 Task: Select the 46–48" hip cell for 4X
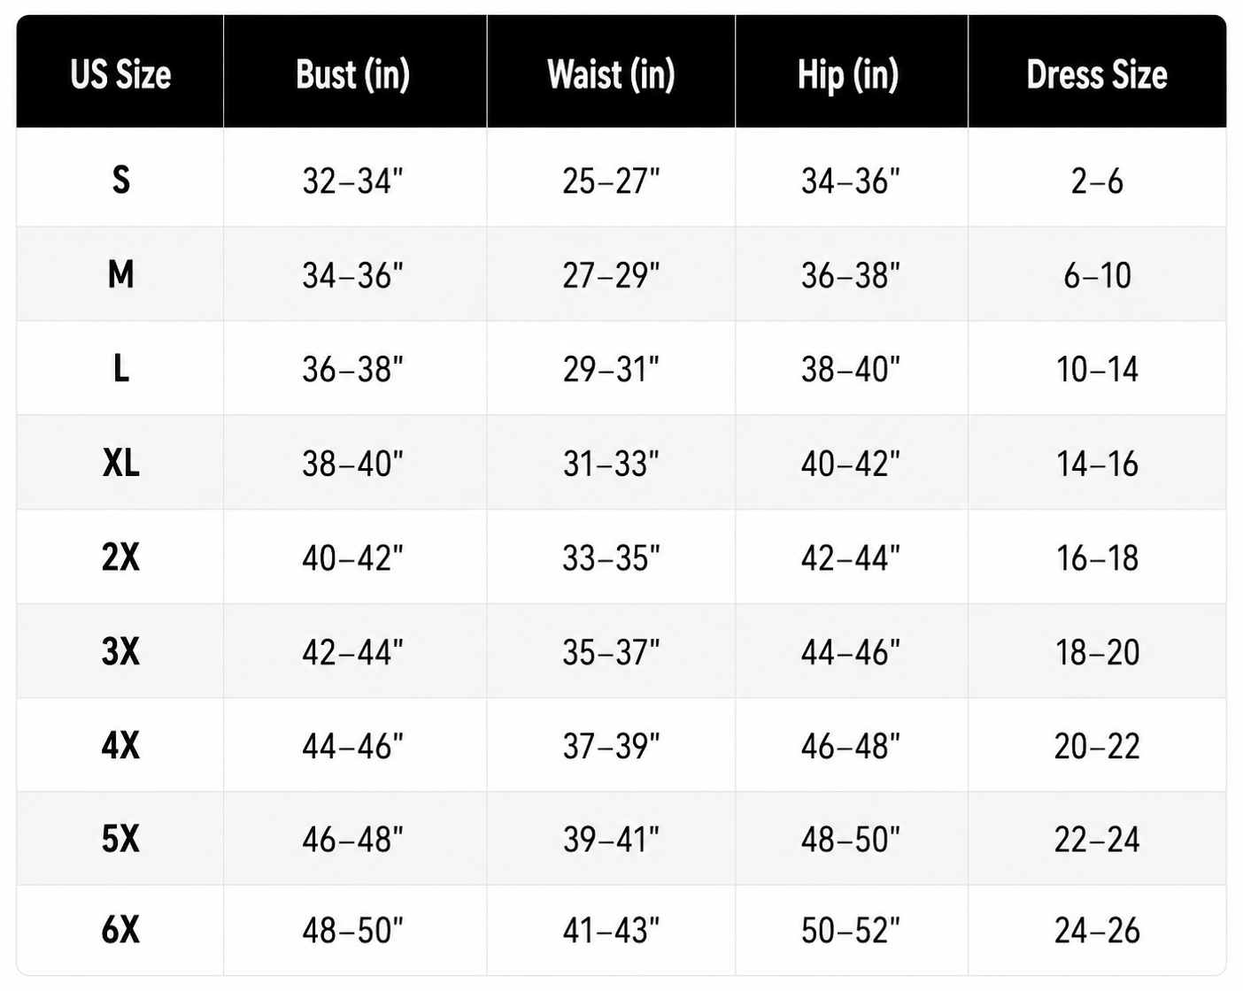point(850,746)
